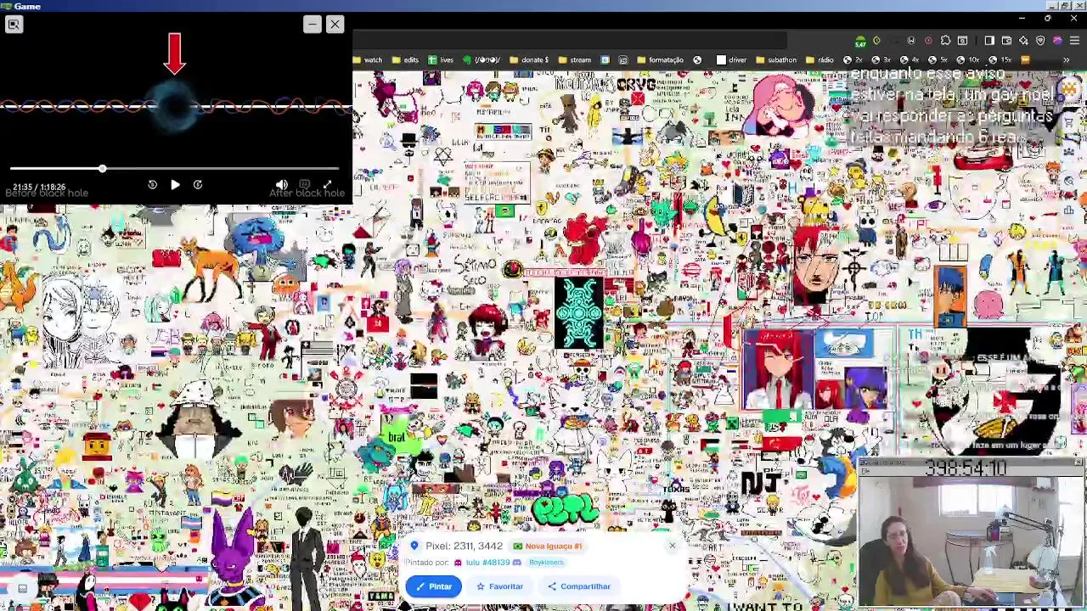Click the Discord icon next to lulu

[x=516, y=563]
